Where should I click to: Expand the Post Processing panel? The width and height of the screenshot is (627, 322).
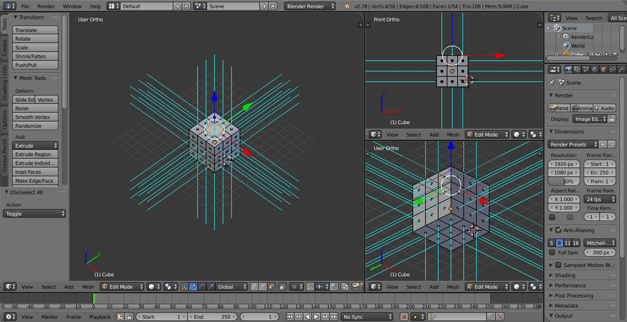tap(574, 296)
